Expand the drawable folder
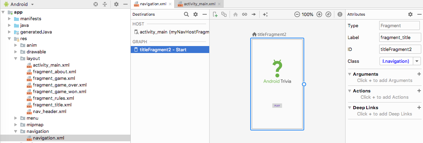This screenshot has height=143, width=423. click(16, 52)
